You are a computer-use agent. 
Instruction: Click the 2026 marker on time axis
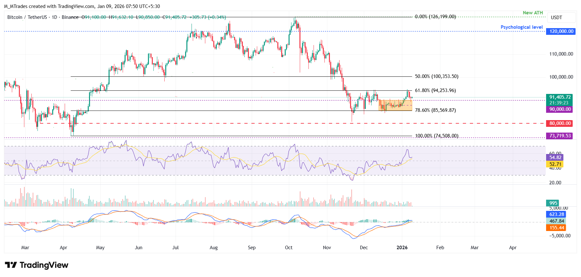(402, 248)
